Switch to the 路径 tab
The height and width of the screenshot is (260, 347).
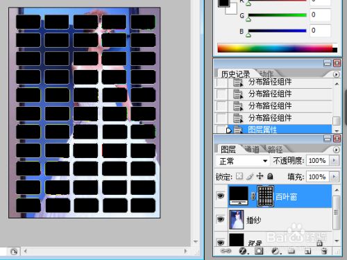(x=275, y=150)
